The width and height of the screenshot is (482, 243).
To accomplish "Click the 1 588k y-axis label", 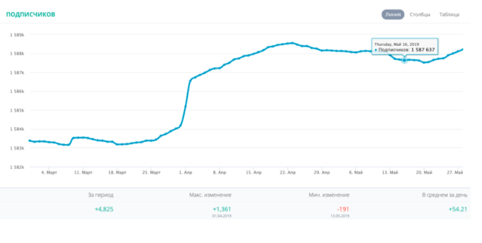I will (x=17, y=54).
